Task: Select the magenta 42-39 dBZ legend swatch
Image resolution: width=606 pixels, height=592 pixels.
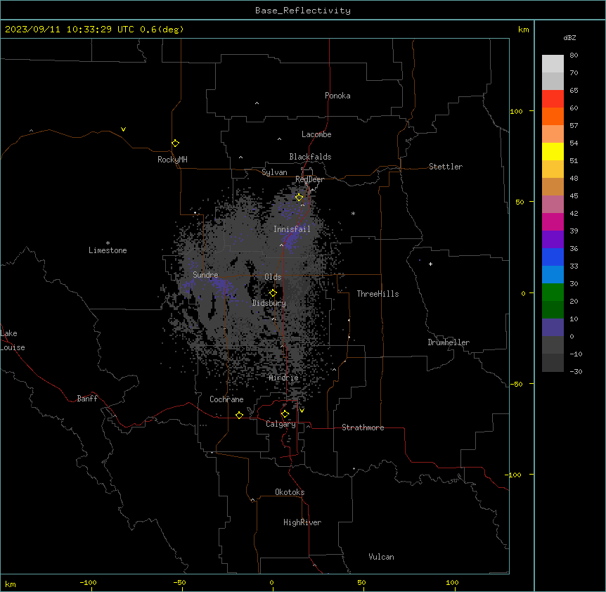Action: [553, 221]
